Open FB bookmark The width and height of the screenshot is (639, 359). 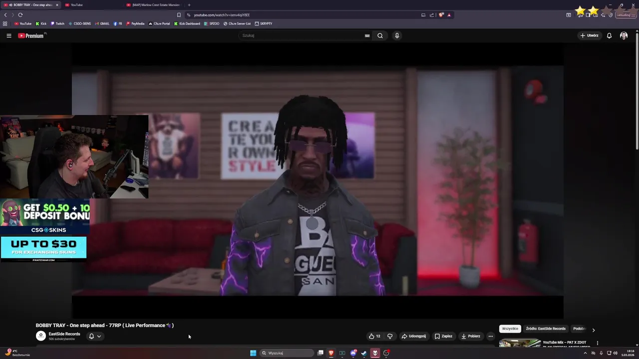coord(118,23)
